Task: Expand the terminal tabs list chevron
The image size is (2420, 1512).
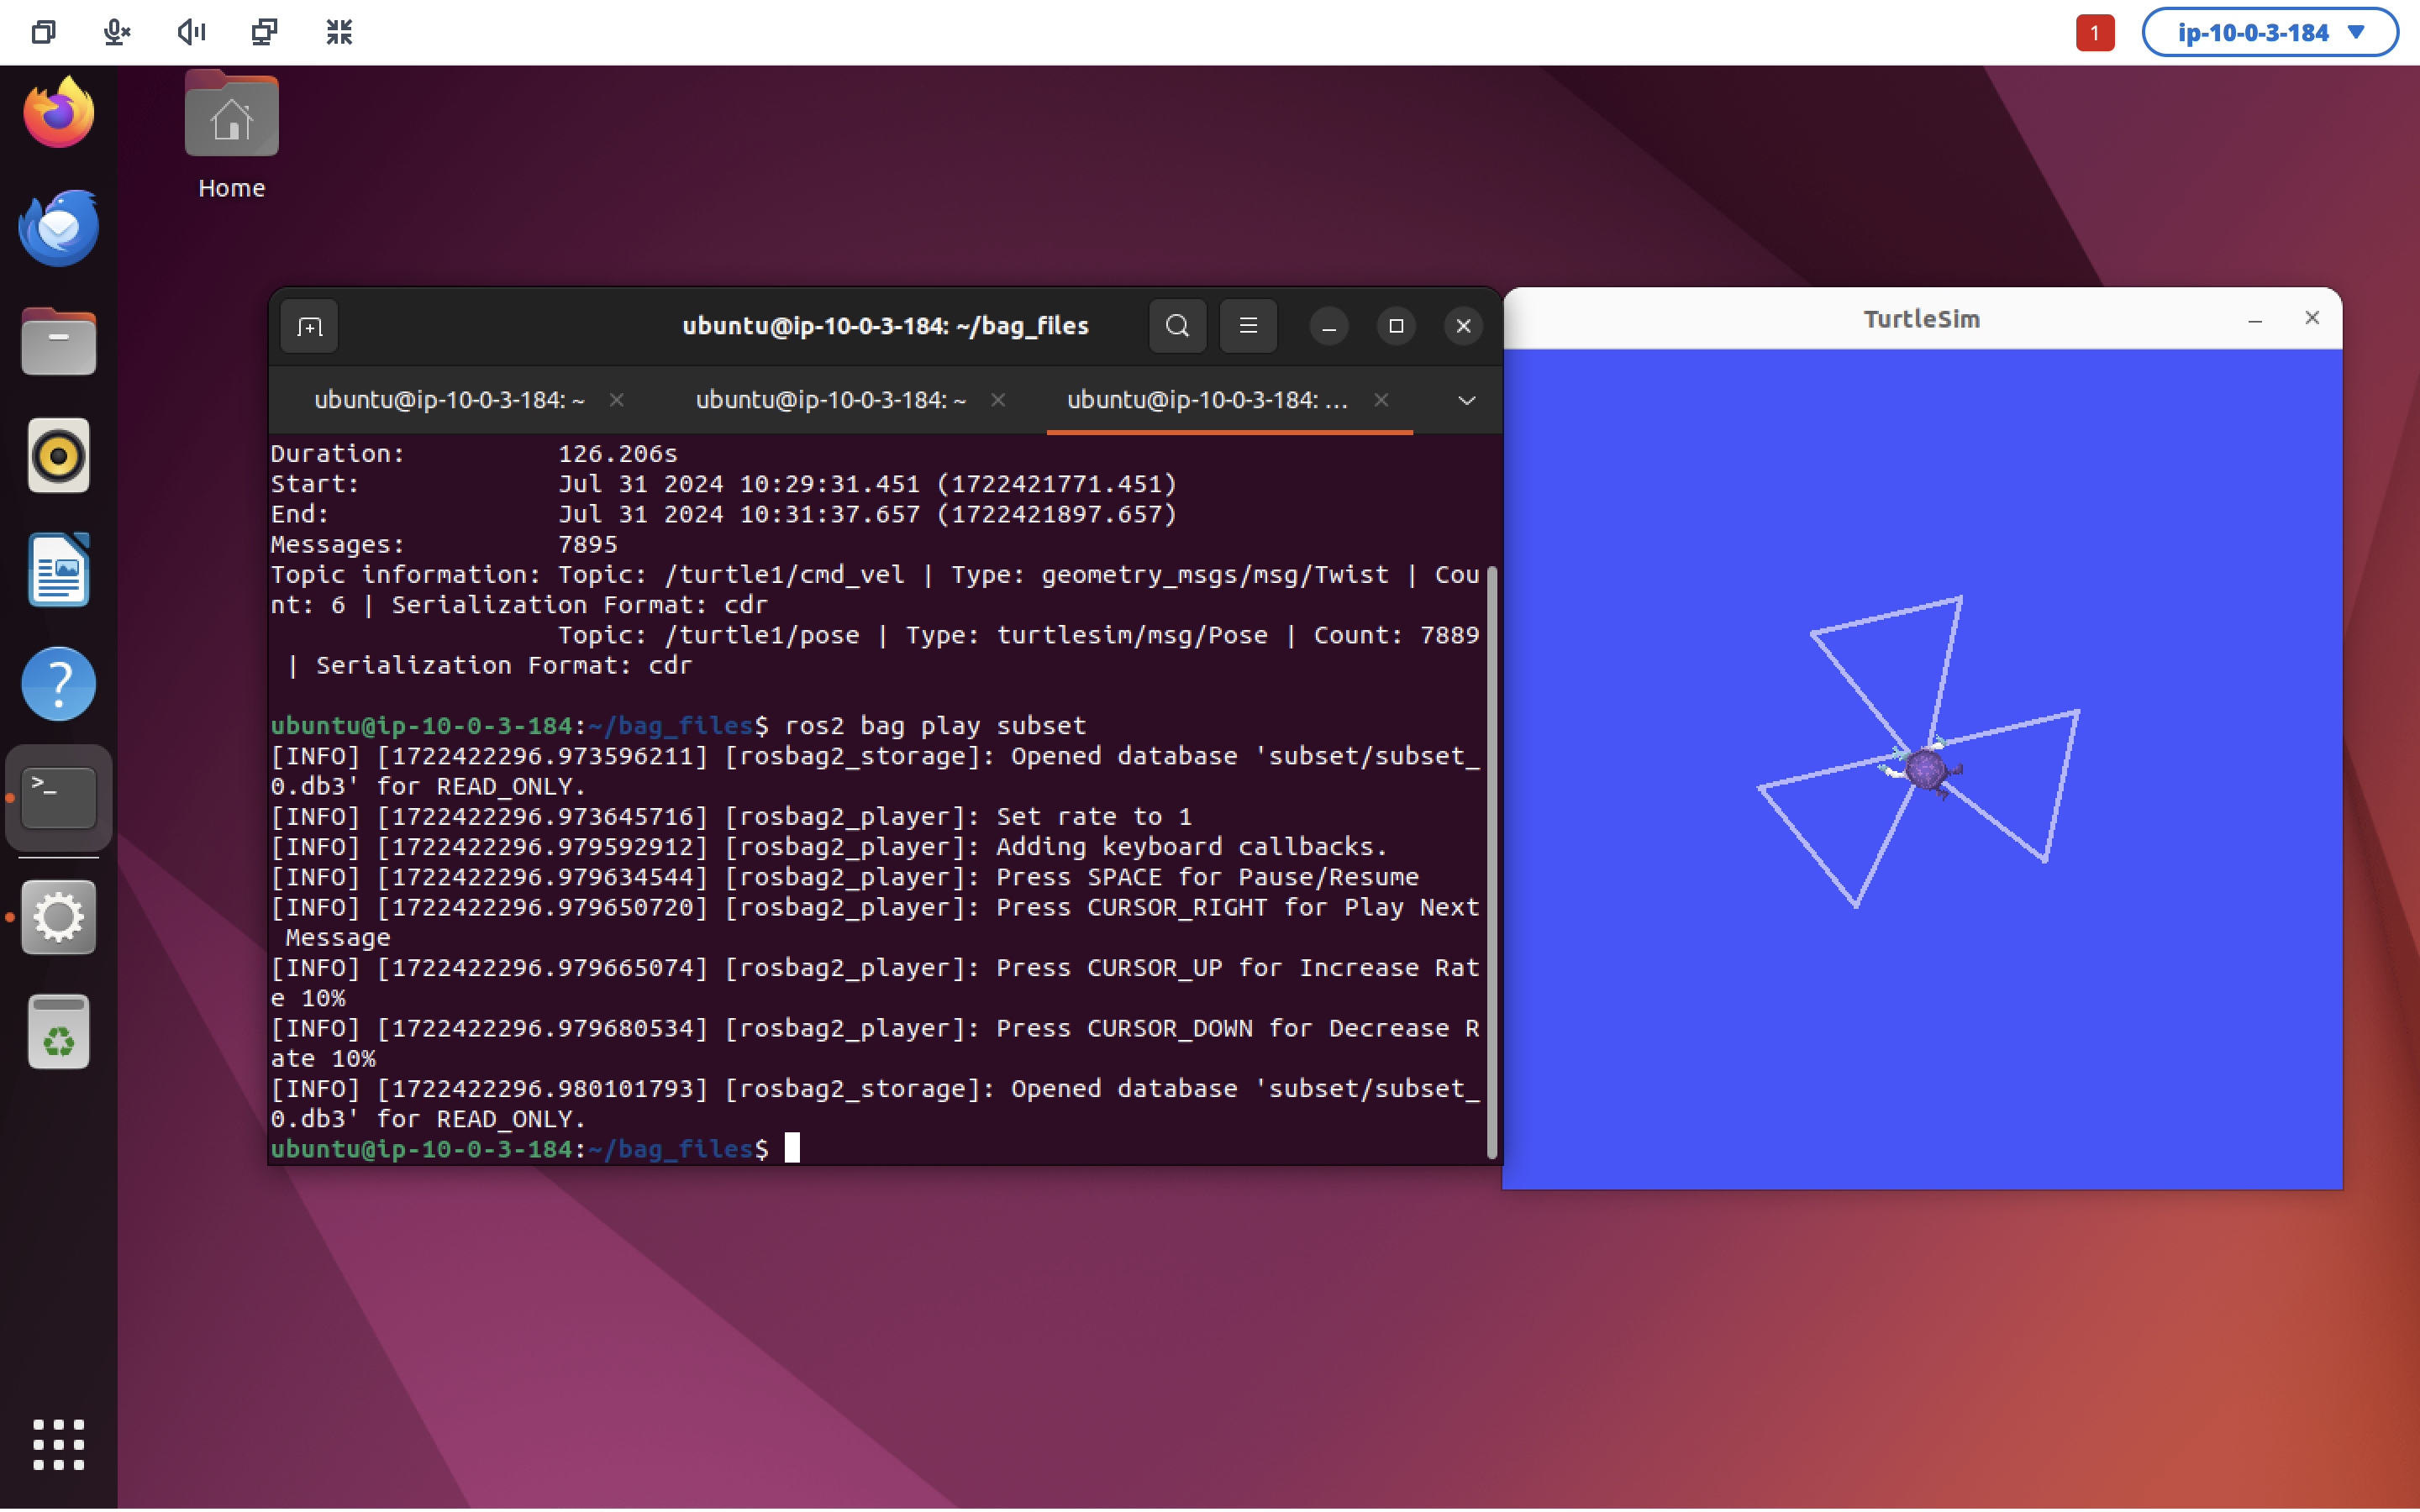Action: [1465, 400]
